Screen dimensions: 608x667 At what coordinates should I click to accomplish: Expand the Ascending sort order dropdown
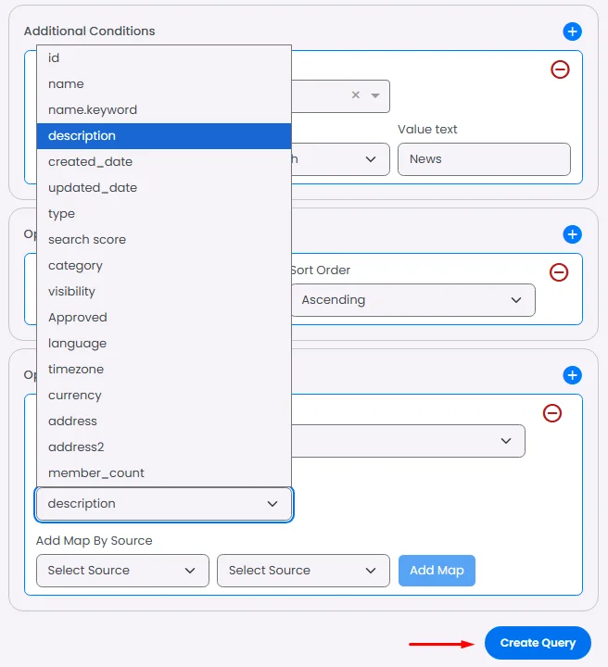point(412,300)
